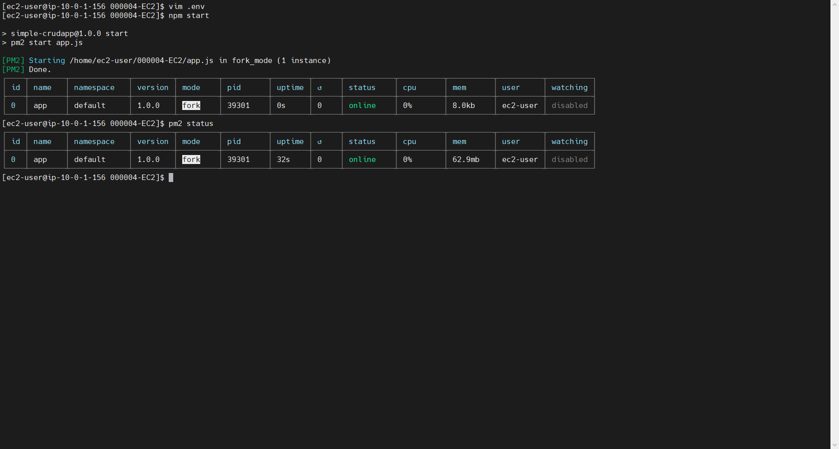Click the vertical scrollbar track on right edge
This screenshot has width=839, height=449.
tap(834, 225)
